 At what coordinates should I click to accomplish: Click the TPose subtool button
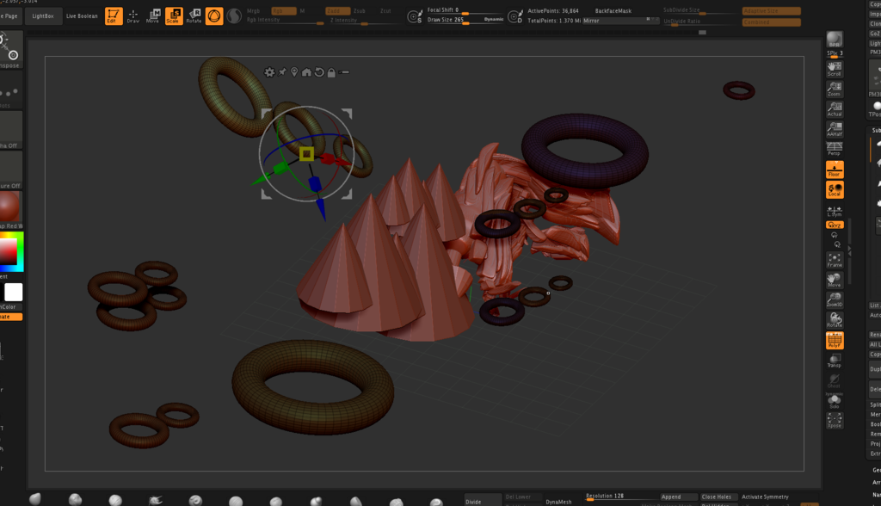tap(875, 109)
